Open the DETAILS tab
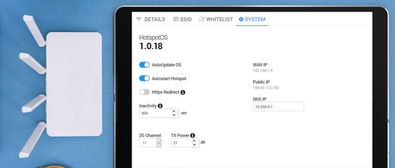Screen dimensions: 395x168 point(150,19)
